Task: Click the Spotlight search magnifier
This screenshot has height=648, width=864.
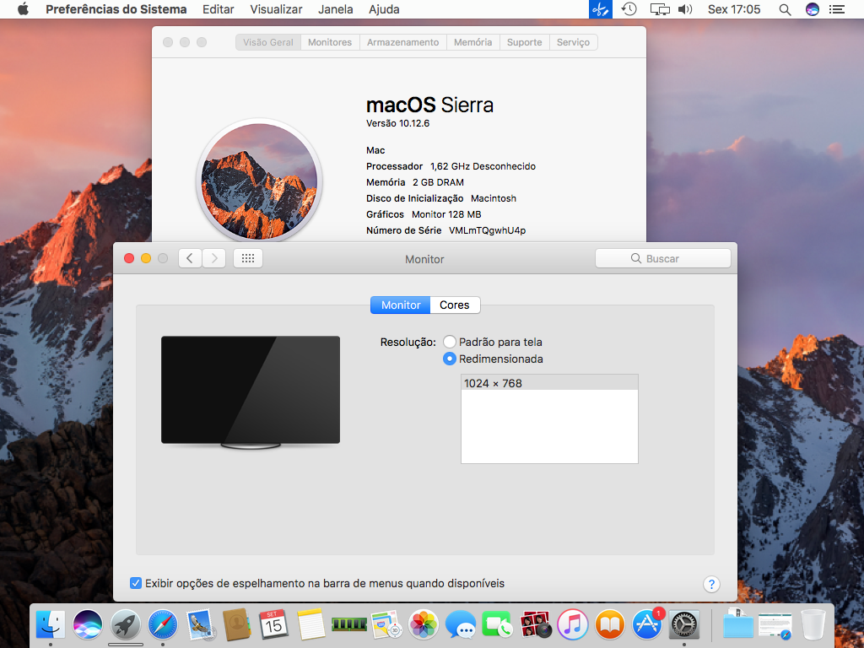Action: (x=786, y=9)
